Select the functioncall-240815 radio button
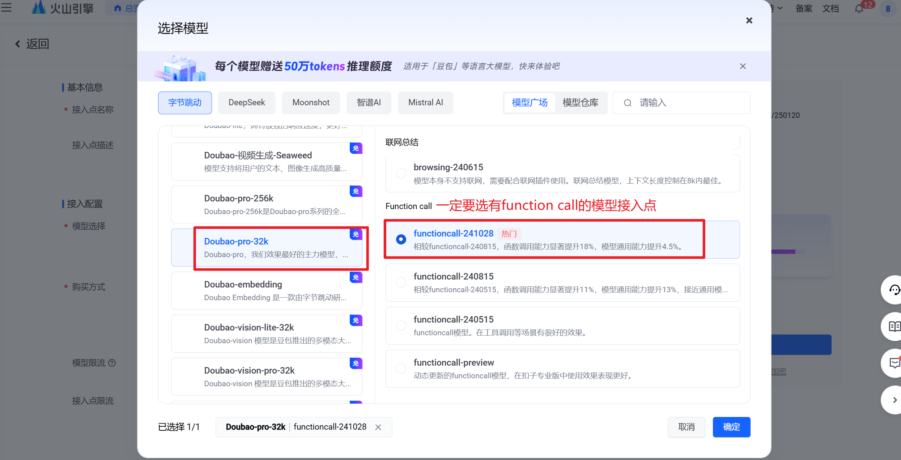Image resolution: width=901 pixels, height=460 pixels. tap(401, 282)
